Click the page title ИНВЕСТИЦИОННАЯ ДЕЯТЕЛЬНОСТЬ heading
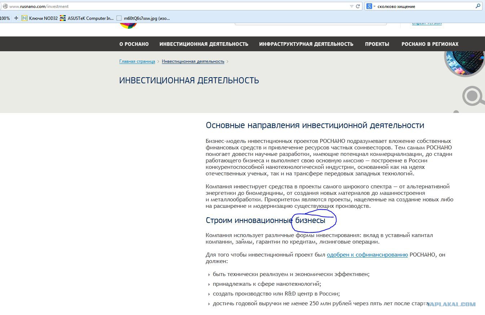 pos(189,80)
